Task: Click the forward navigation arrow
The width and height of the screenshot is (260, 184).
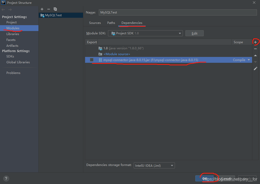Action: [10, 10]
